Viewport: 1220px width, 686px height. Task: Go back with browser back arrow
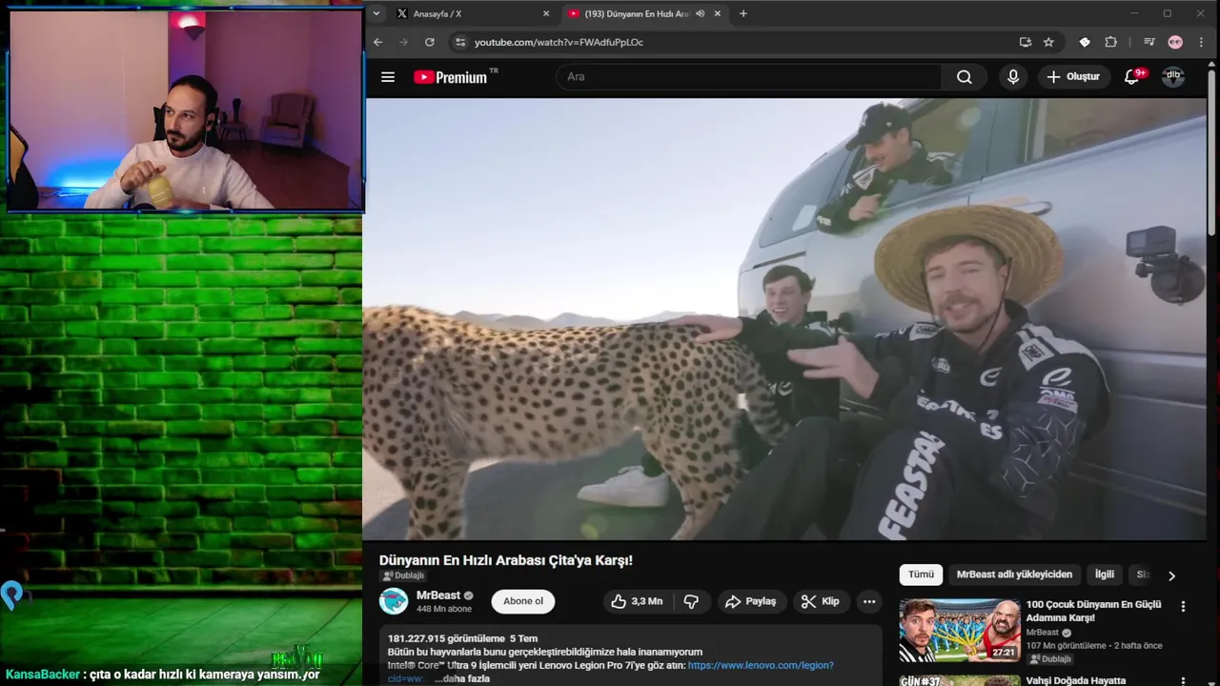pyautogui.click(x=378, y=42)
